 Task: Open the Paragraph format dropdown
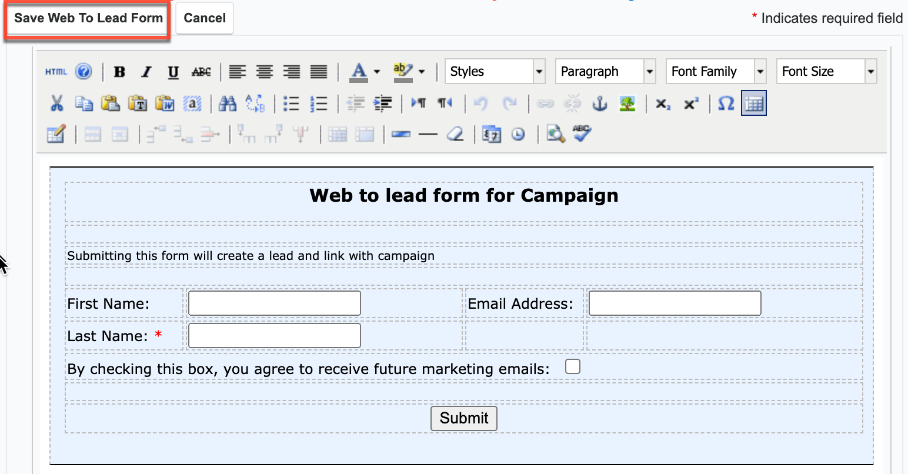(606, 71)
